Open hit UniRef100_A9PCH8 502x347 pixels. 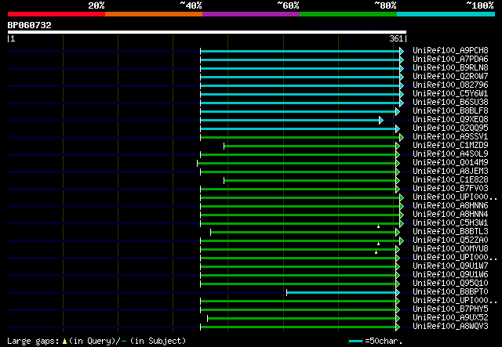(450, 50)
